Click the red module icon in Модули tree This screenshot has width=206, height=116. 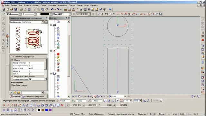point(58,54)
